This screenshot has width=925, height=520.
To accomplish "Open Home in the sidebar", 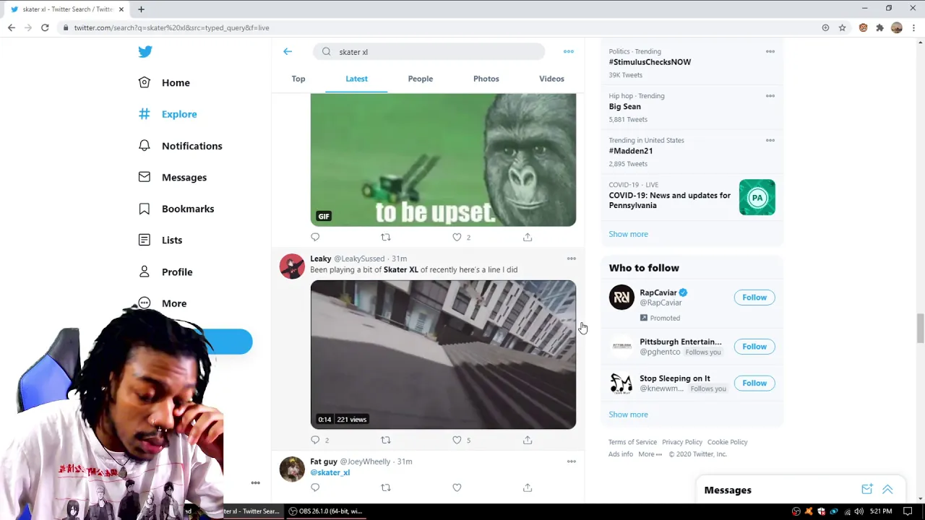I will click(165, 82).
